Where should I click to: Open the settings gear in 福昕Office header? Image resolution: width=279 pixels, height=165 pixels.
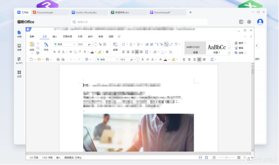pyautogui.click(x=249, y=22)
